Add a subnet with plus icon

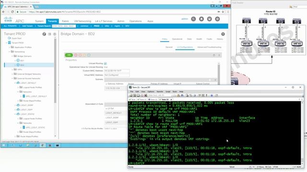click(x=215, y=80)
